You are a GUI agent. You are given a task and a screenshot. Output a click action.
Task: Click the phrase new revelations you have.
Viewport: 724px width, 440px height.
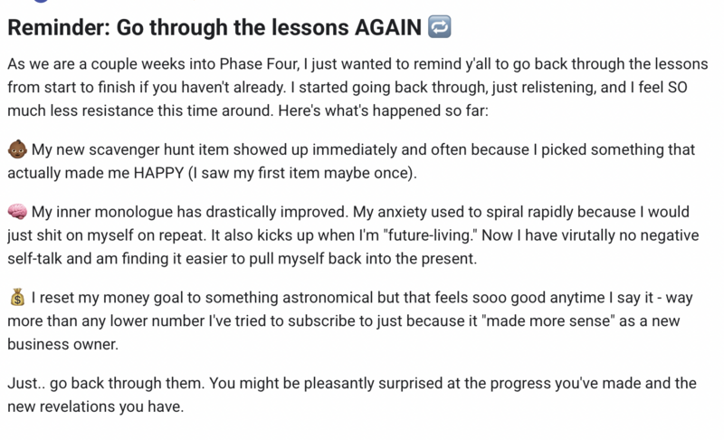click(96, 407)
